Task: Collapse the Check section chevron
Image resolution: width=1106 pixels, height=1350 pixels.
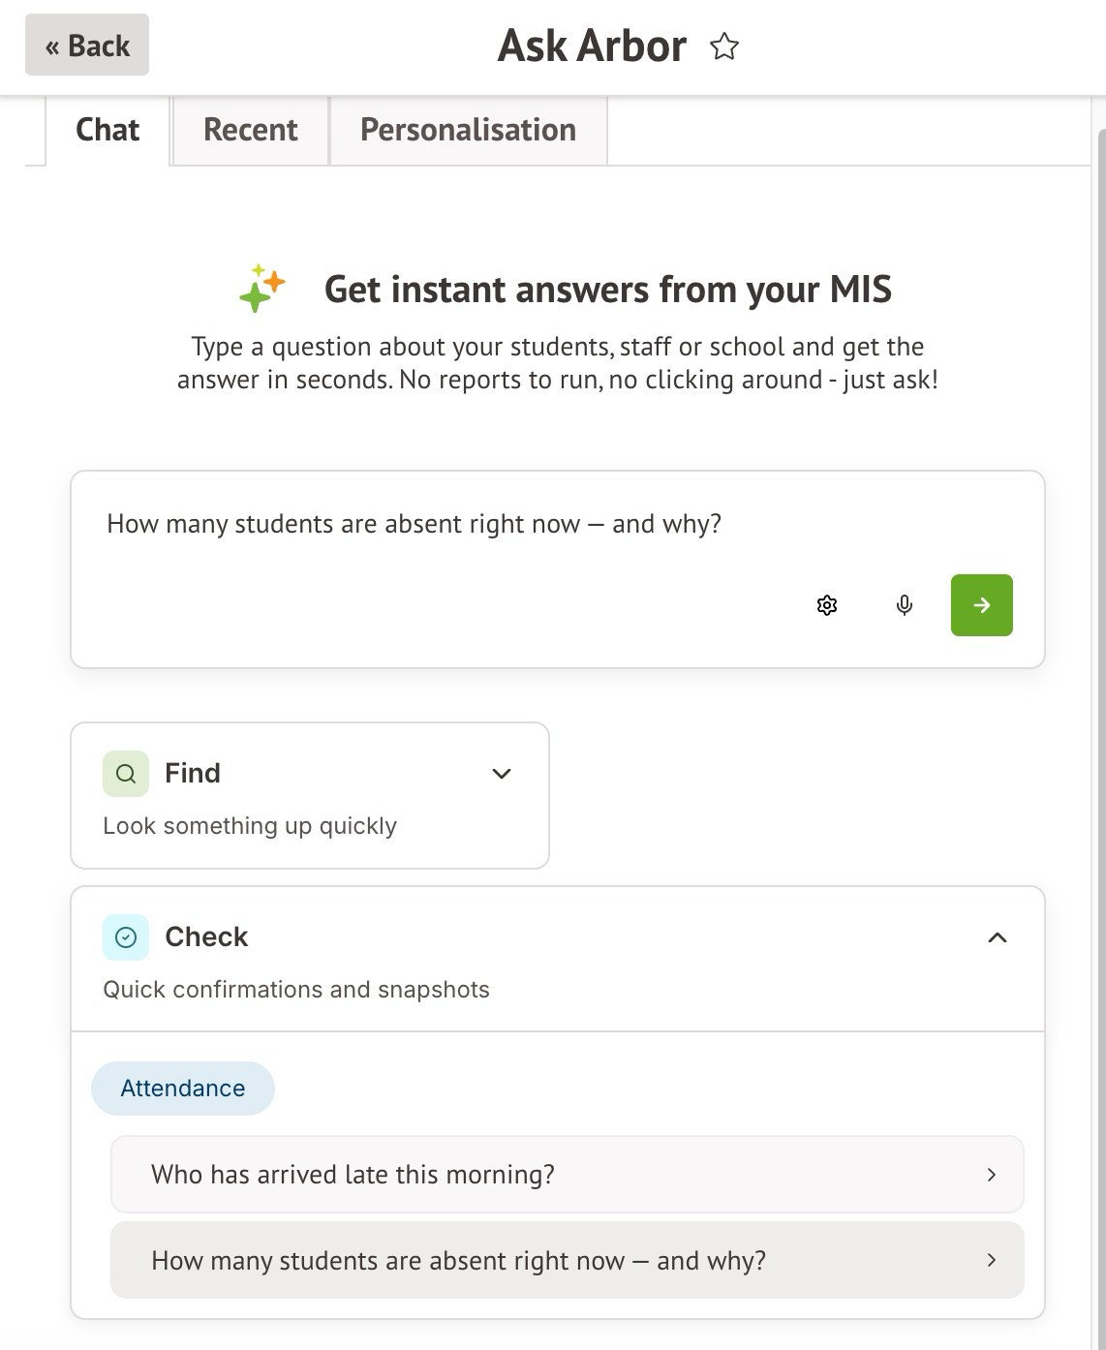Action: [x=997, y=937]
